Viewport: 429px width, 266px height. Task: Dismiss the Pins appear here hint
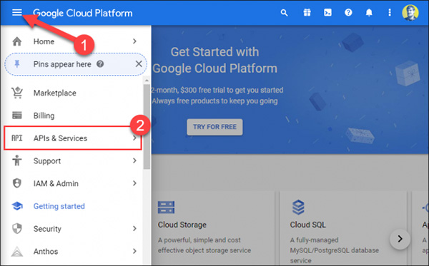[139, 64]
